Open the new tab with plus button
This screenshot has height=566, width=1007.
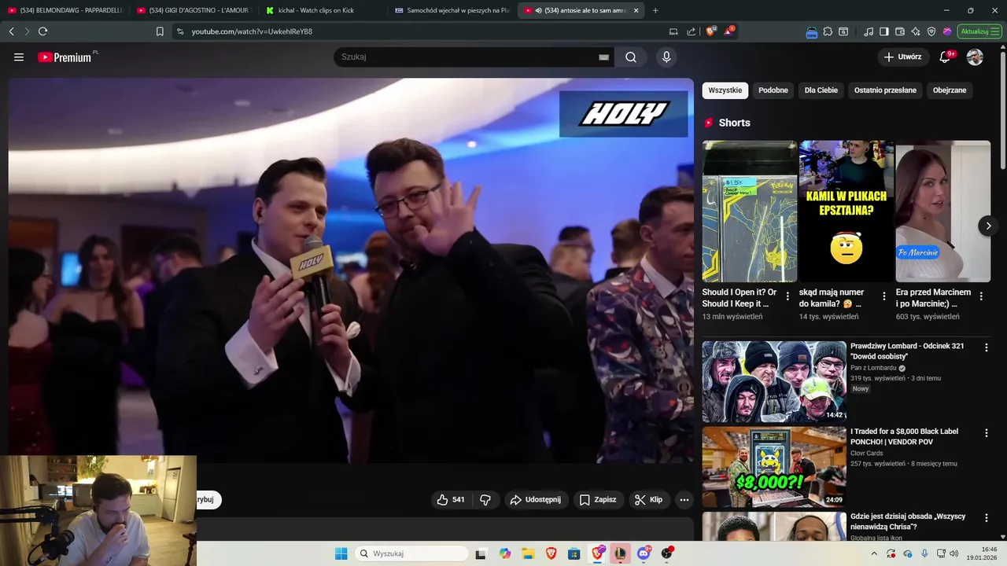[655, 10]
